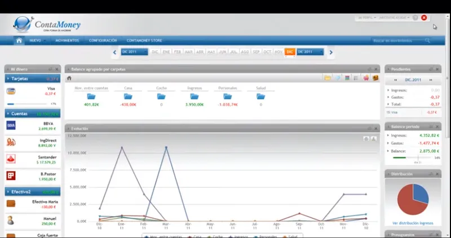Open the Salud folder
451x238 pixels.
tap(261, 96)
